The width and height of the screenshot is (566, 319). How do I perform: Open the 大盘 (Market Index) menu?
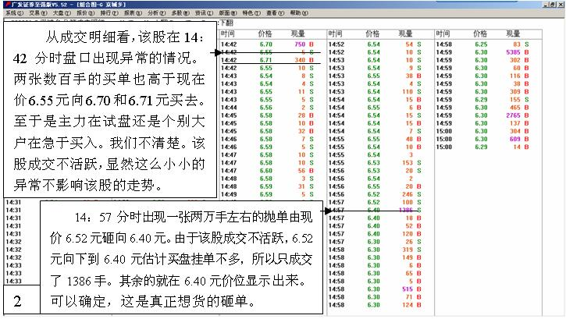tap(60, 13)
